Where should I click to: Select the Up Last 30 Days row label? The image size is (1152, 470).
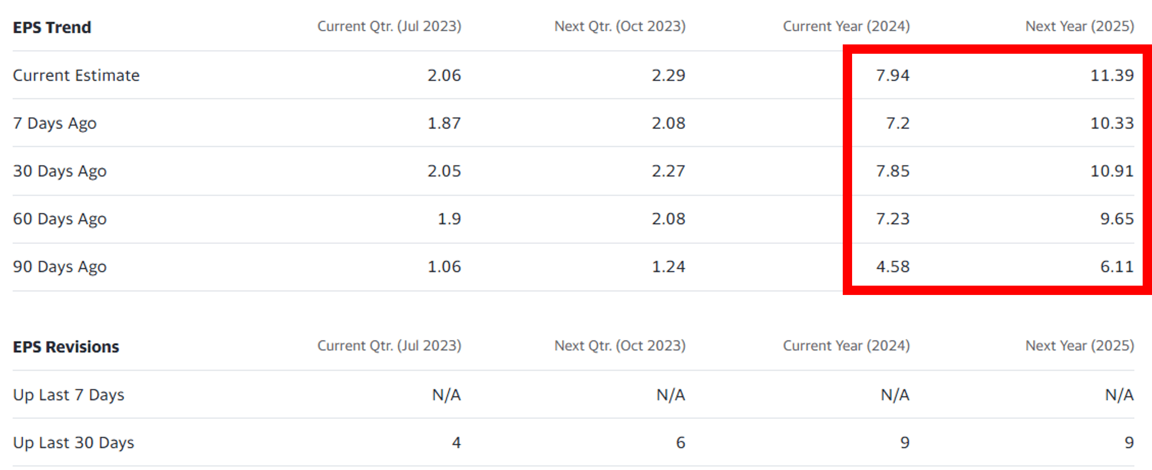[x=73, y=443]
